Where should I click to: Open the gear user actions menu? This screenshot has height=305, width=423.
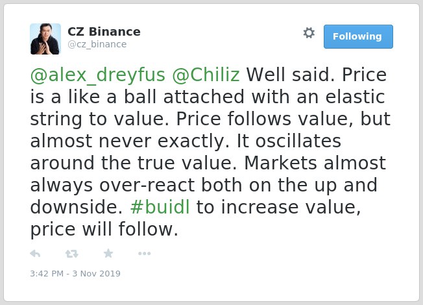pos(309,33)
